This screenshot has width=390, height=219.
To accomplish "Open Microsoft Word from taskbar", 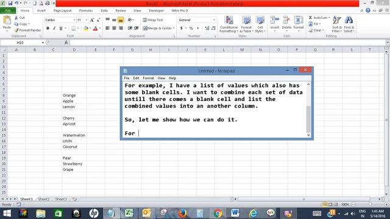I will click(x=235, y=214).
